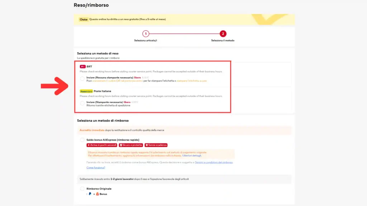Click step 2 Seleziona il metodo circle
The image size is (367, 206).
[x=223, y=34]
